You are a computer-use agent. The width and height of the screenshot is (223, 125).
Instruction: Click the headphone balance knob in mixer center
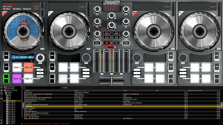(111, 25)
